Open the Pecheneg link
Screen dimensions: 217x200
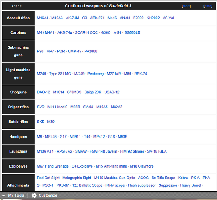coord(95,74)
